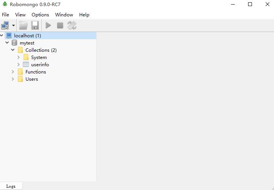Screen dimensions: 274x190
Task: Select the localhost (1) tree row
Action: pos(50,36)
